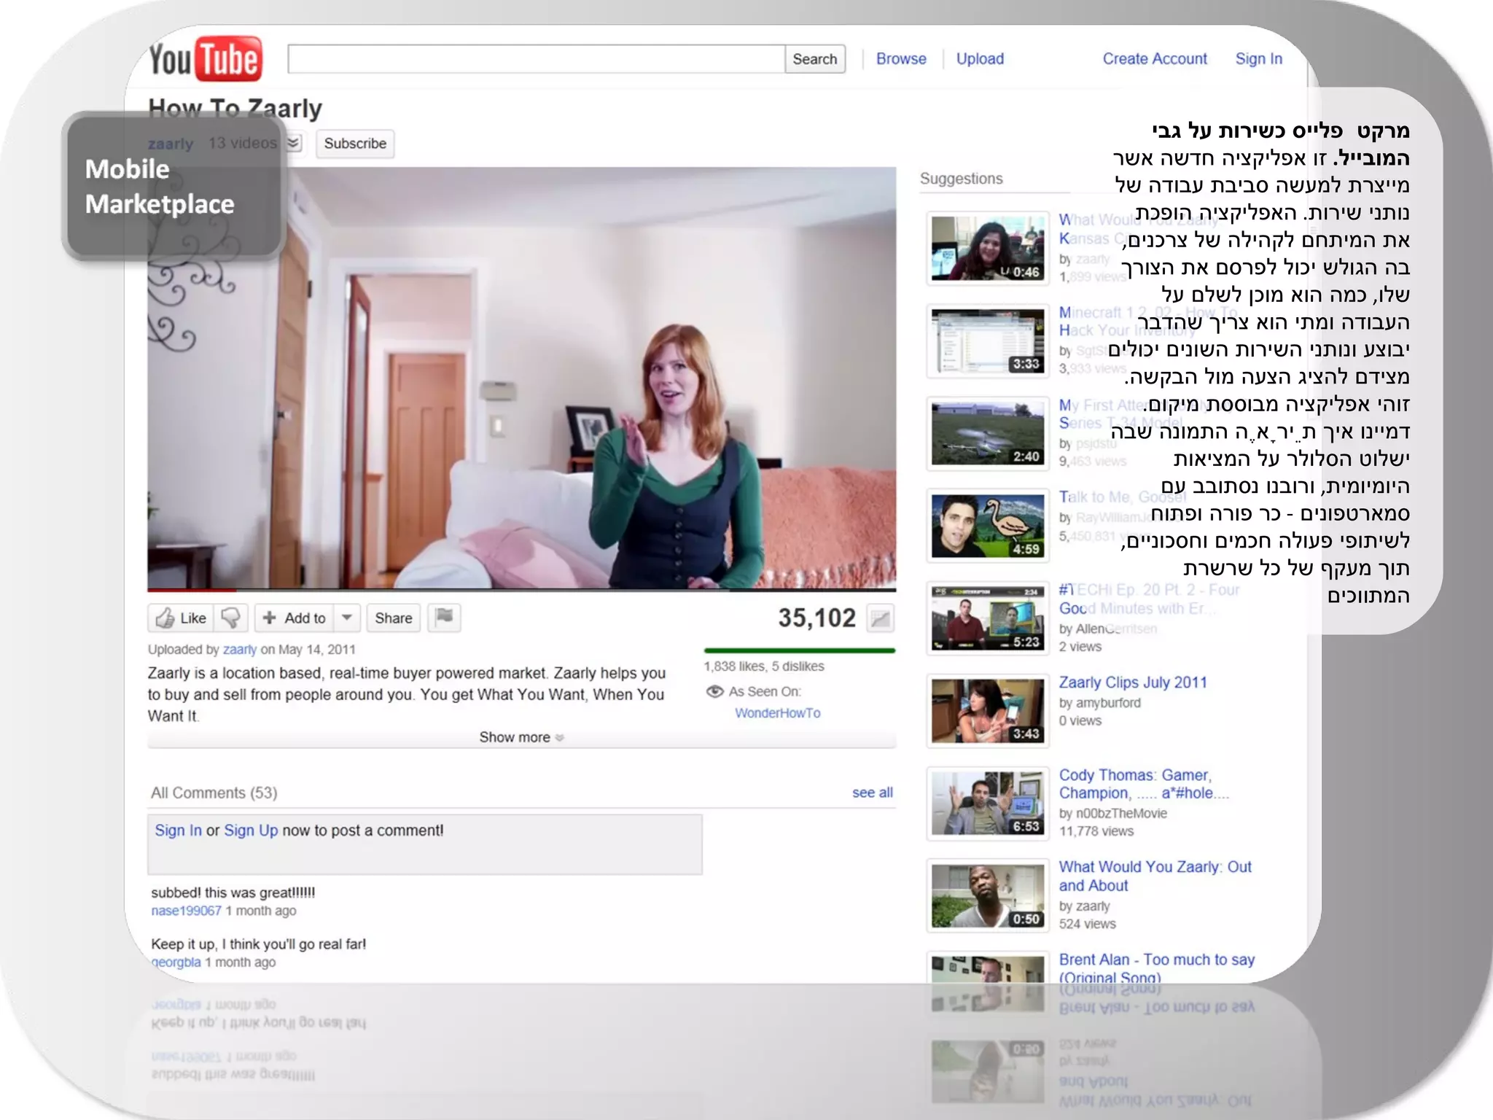Click the Share button
The width and height of the screenshot is (1493, 1120).
(x=393, y=618)
